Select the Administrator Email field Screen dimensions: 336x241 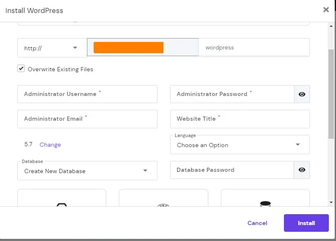click(87, 119)
